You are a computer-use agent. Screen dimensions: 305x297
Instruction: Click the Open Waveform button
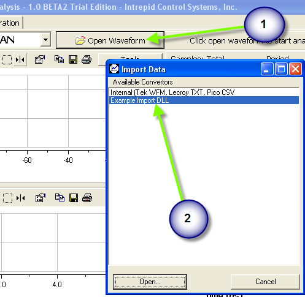[x=110, y=40]
